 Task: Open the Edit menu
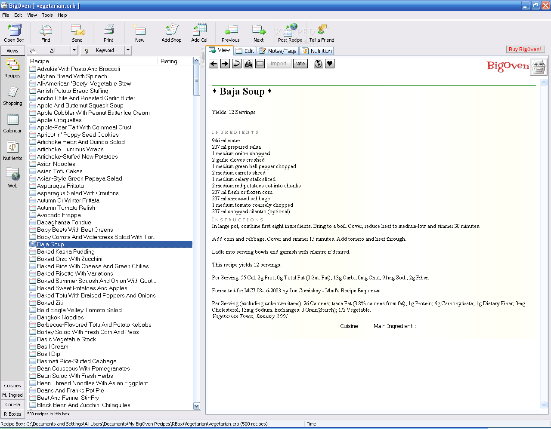pos(18,15)
